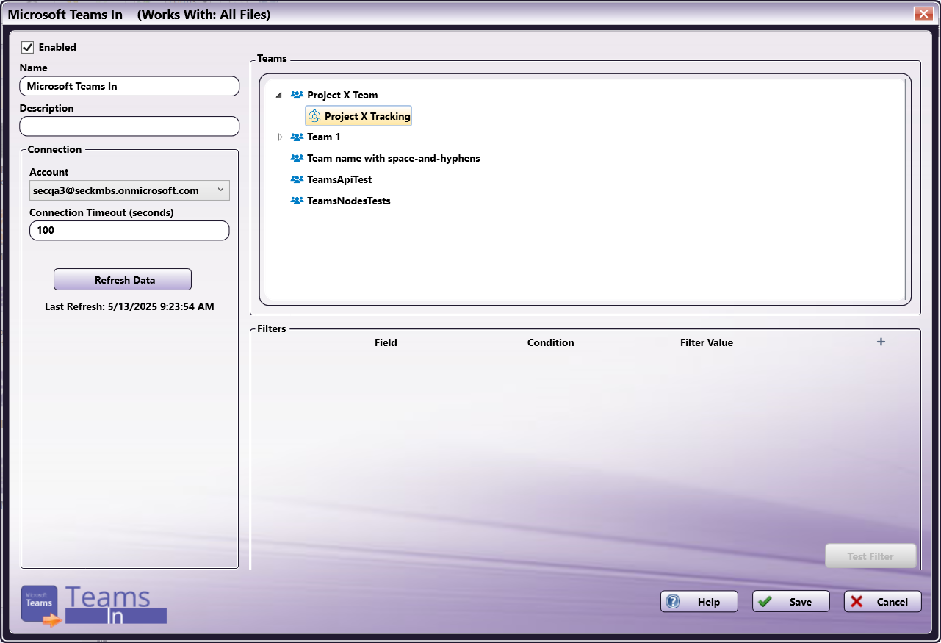Select Team name with space-and-hyphens

pyautogui.click(x=394, y=158)
